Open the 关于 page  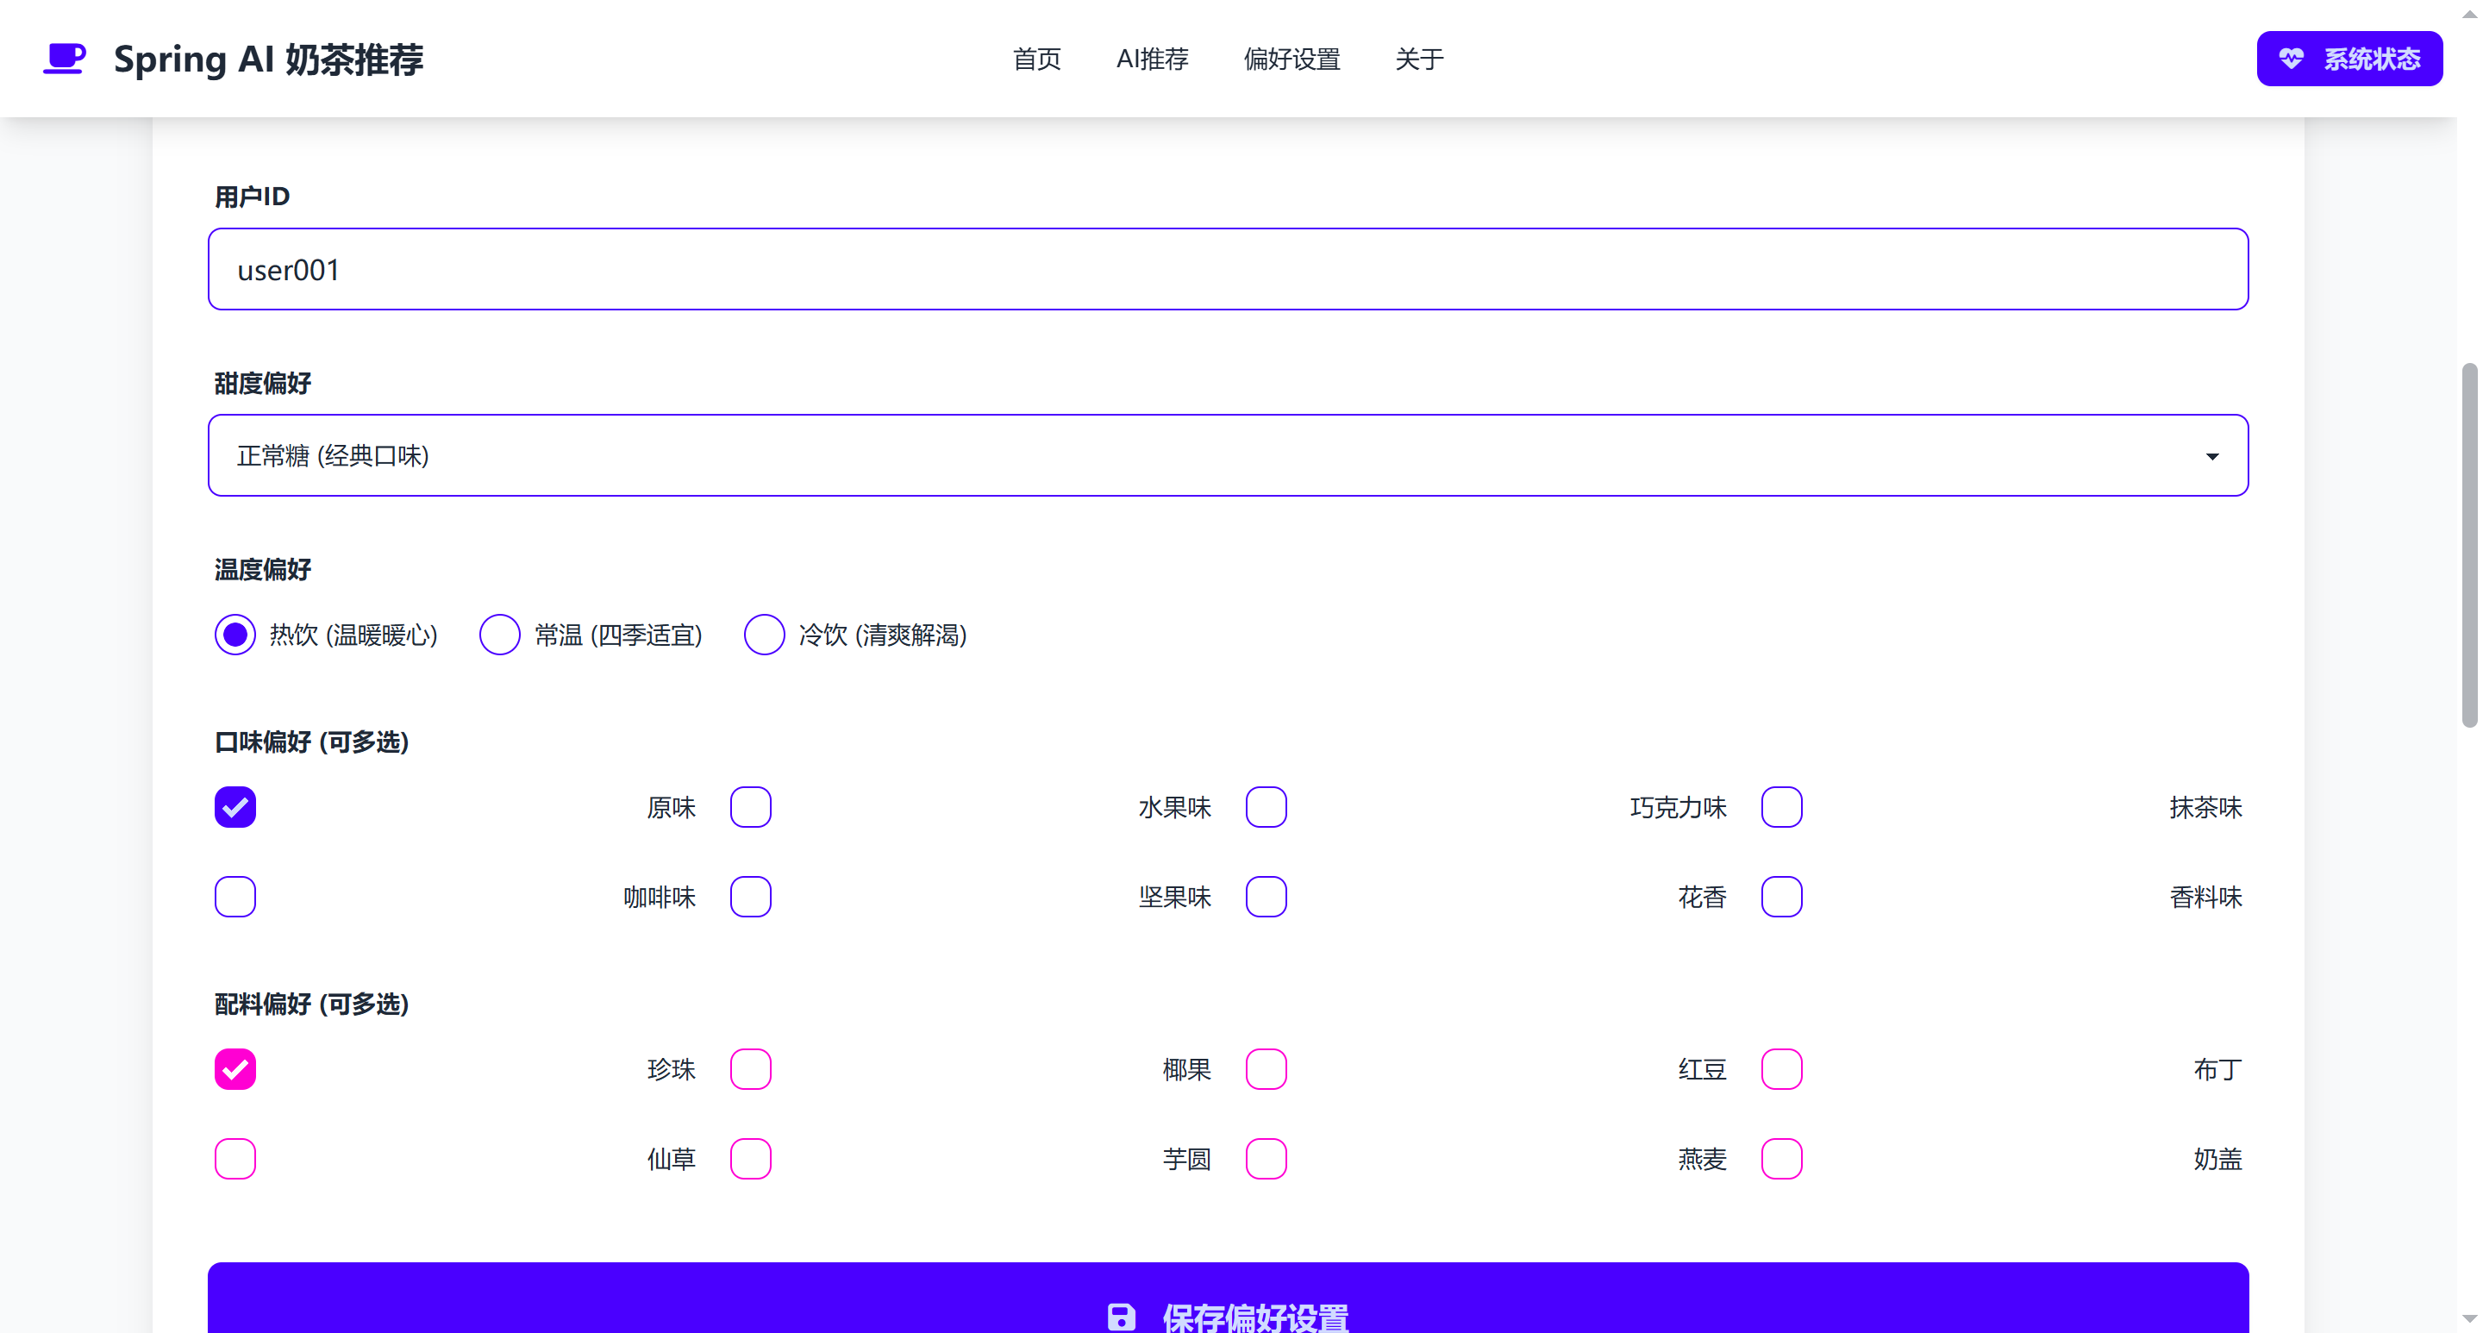click(x=1418, y=59)
